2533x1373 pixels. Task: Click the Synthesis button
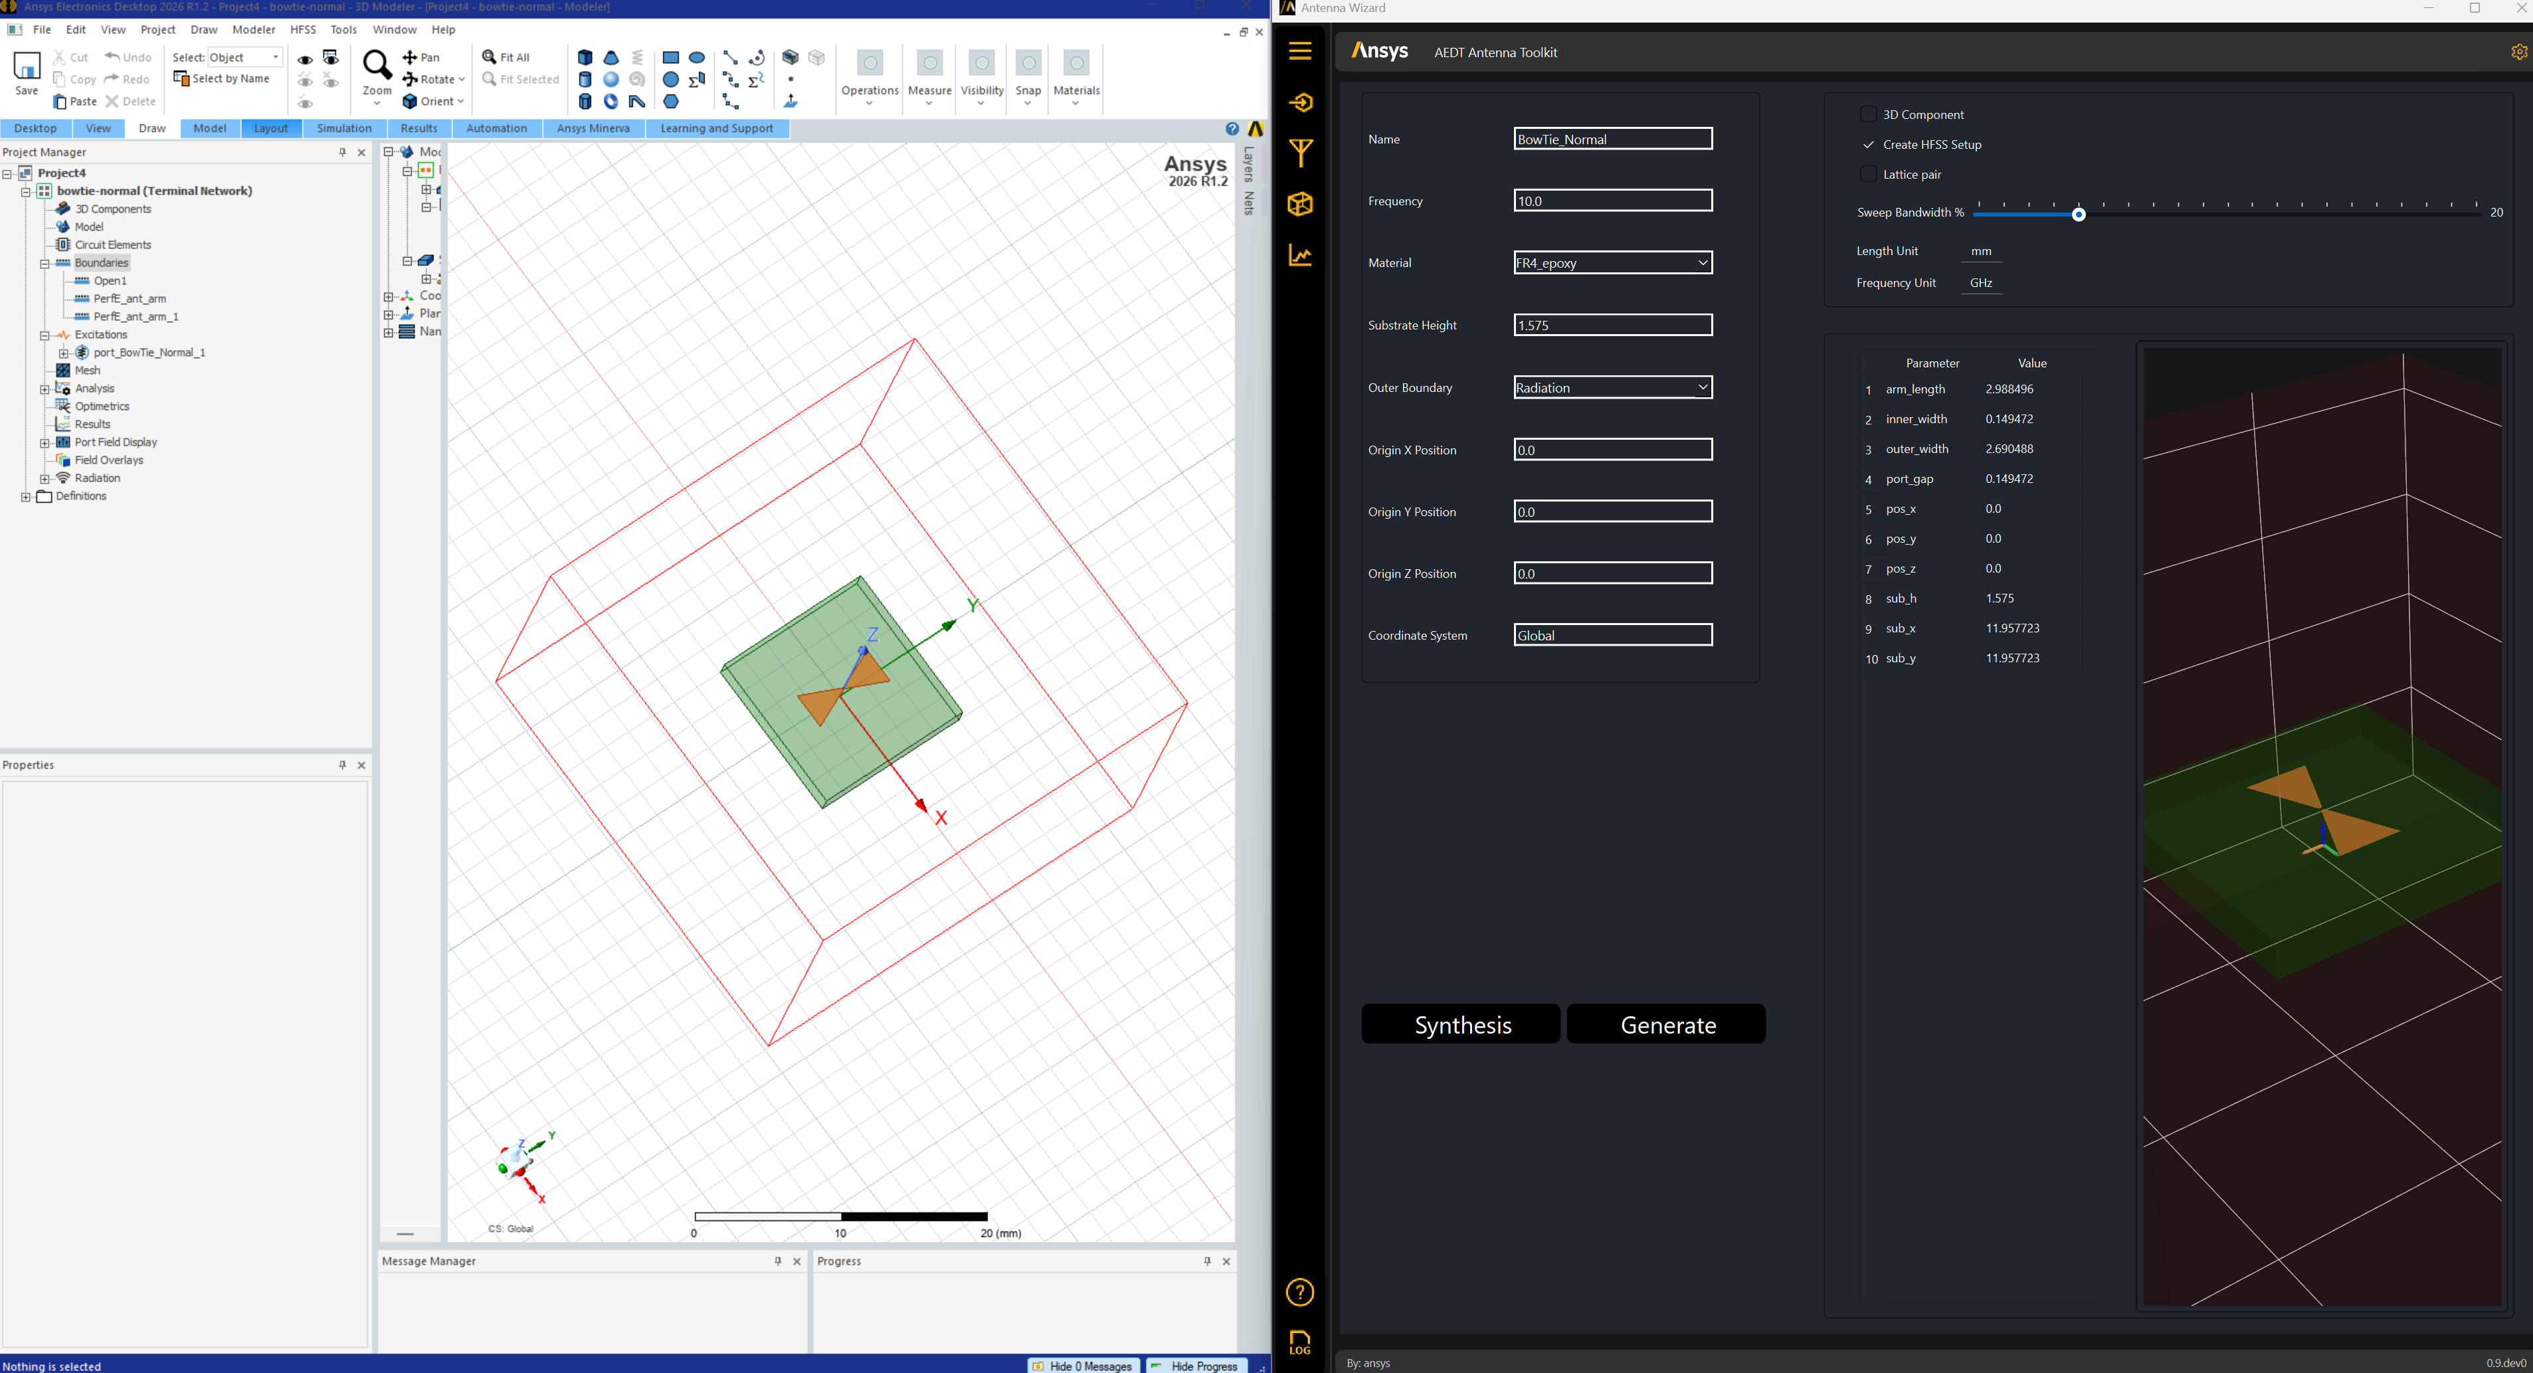(1461, 1024)
